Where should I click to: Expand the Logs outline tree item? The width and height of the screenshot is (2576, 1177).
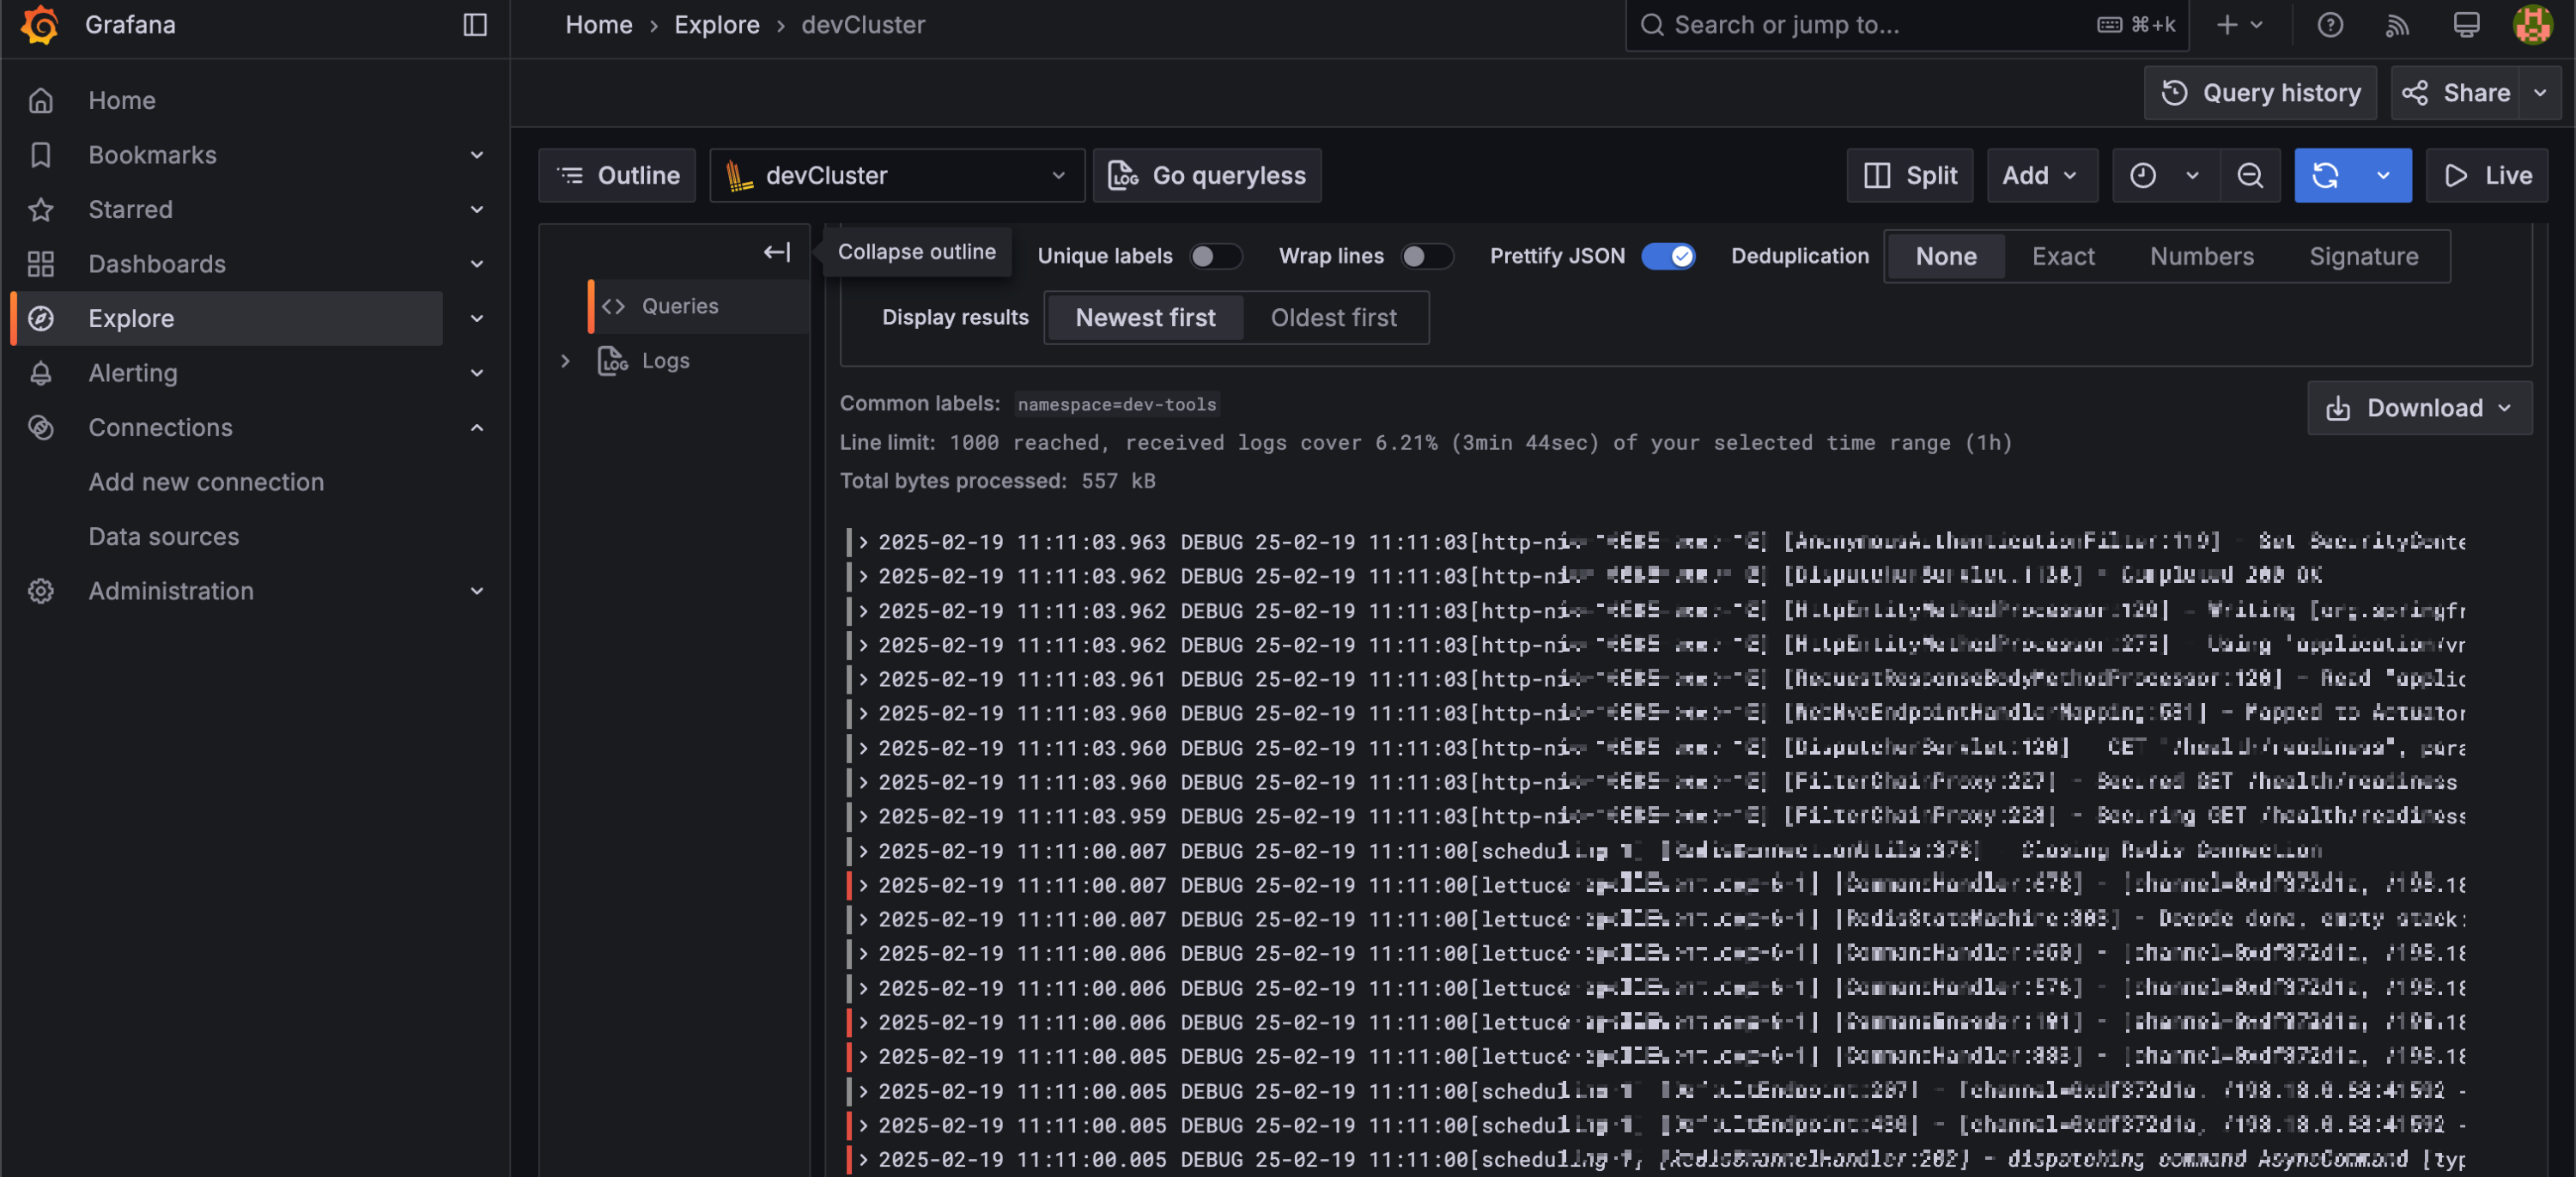[x=565, y=360]
